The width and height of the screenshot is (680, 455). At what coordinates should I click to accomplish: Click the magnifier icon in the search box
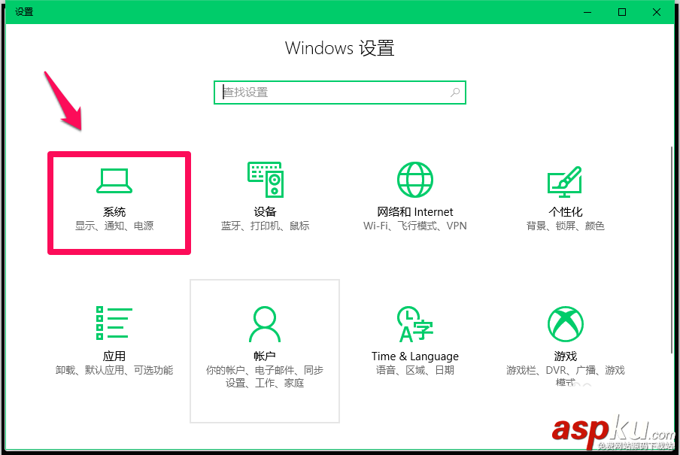[x=454, y=92]
